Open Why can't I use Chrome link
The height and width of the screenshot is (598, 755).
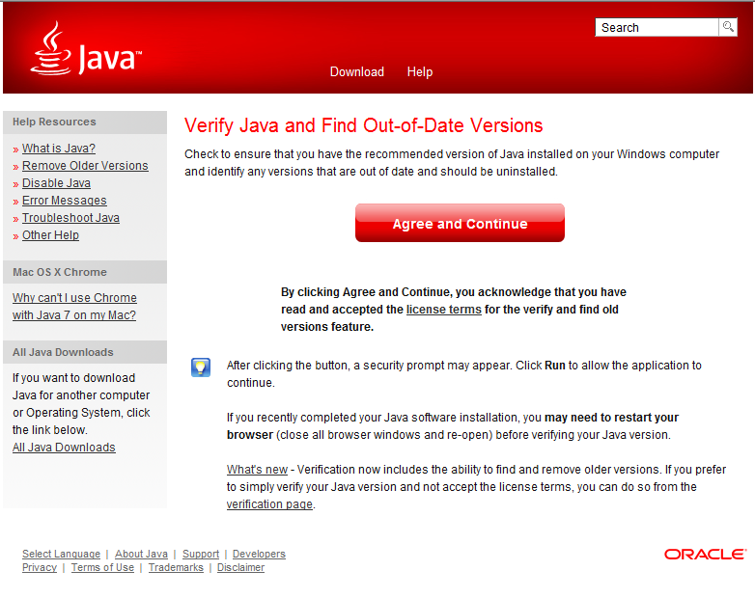click(74, 307)
